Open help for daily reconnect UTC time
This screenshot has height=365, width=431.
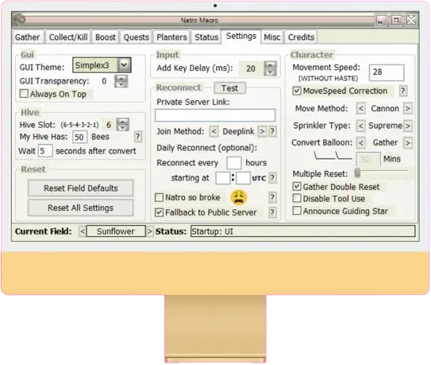[272, 178]
